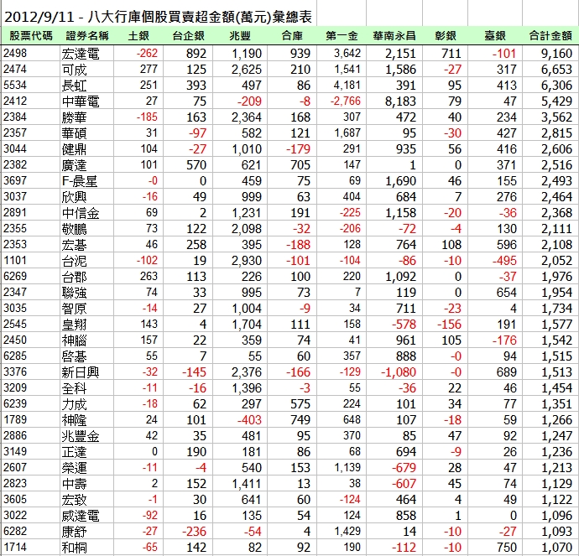Select the 中信金 name cell
The width and height of the screenshot is (579, 556).
pos(81,213)
